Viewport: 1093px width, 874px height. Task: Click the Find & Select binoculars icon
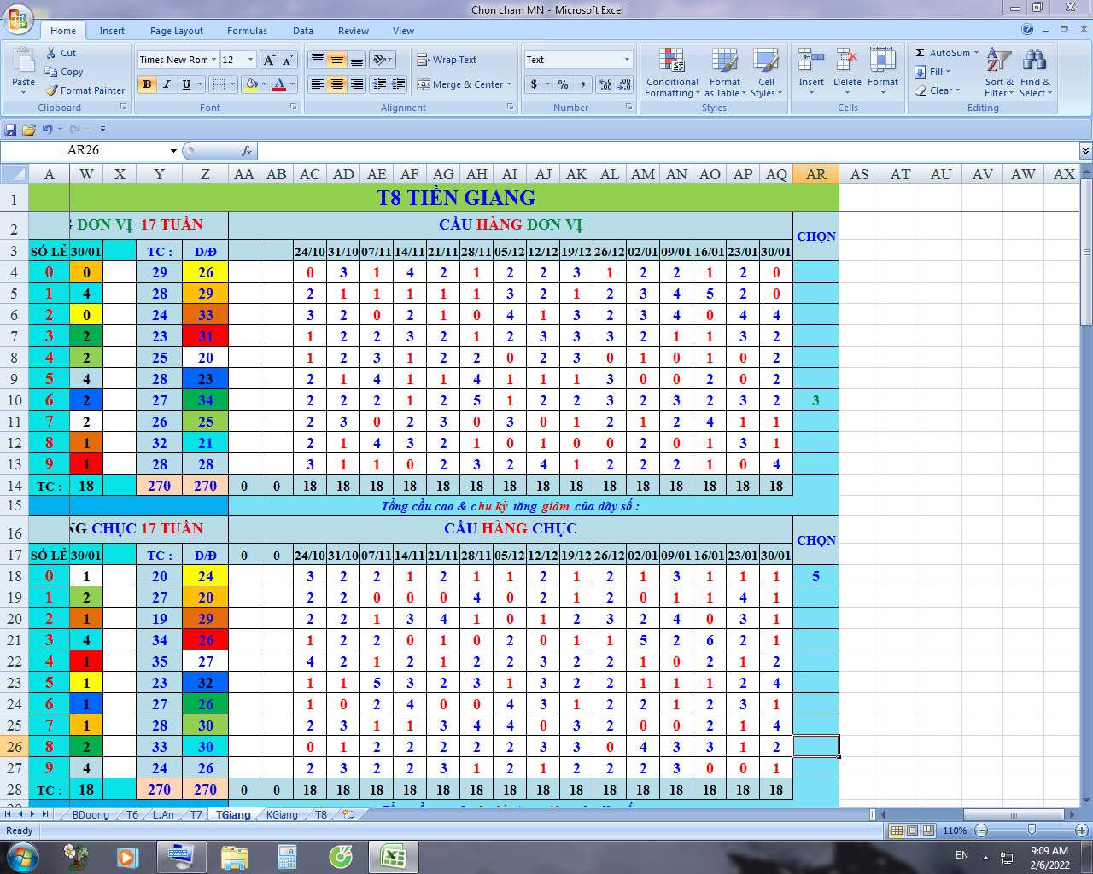tap(1034, 61)
